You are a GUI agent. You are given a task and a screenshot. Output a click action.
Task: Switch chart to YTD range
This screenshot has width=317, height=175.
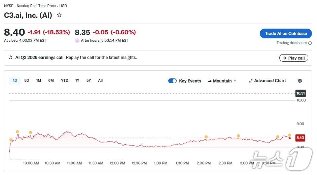(x=65, y=80)
